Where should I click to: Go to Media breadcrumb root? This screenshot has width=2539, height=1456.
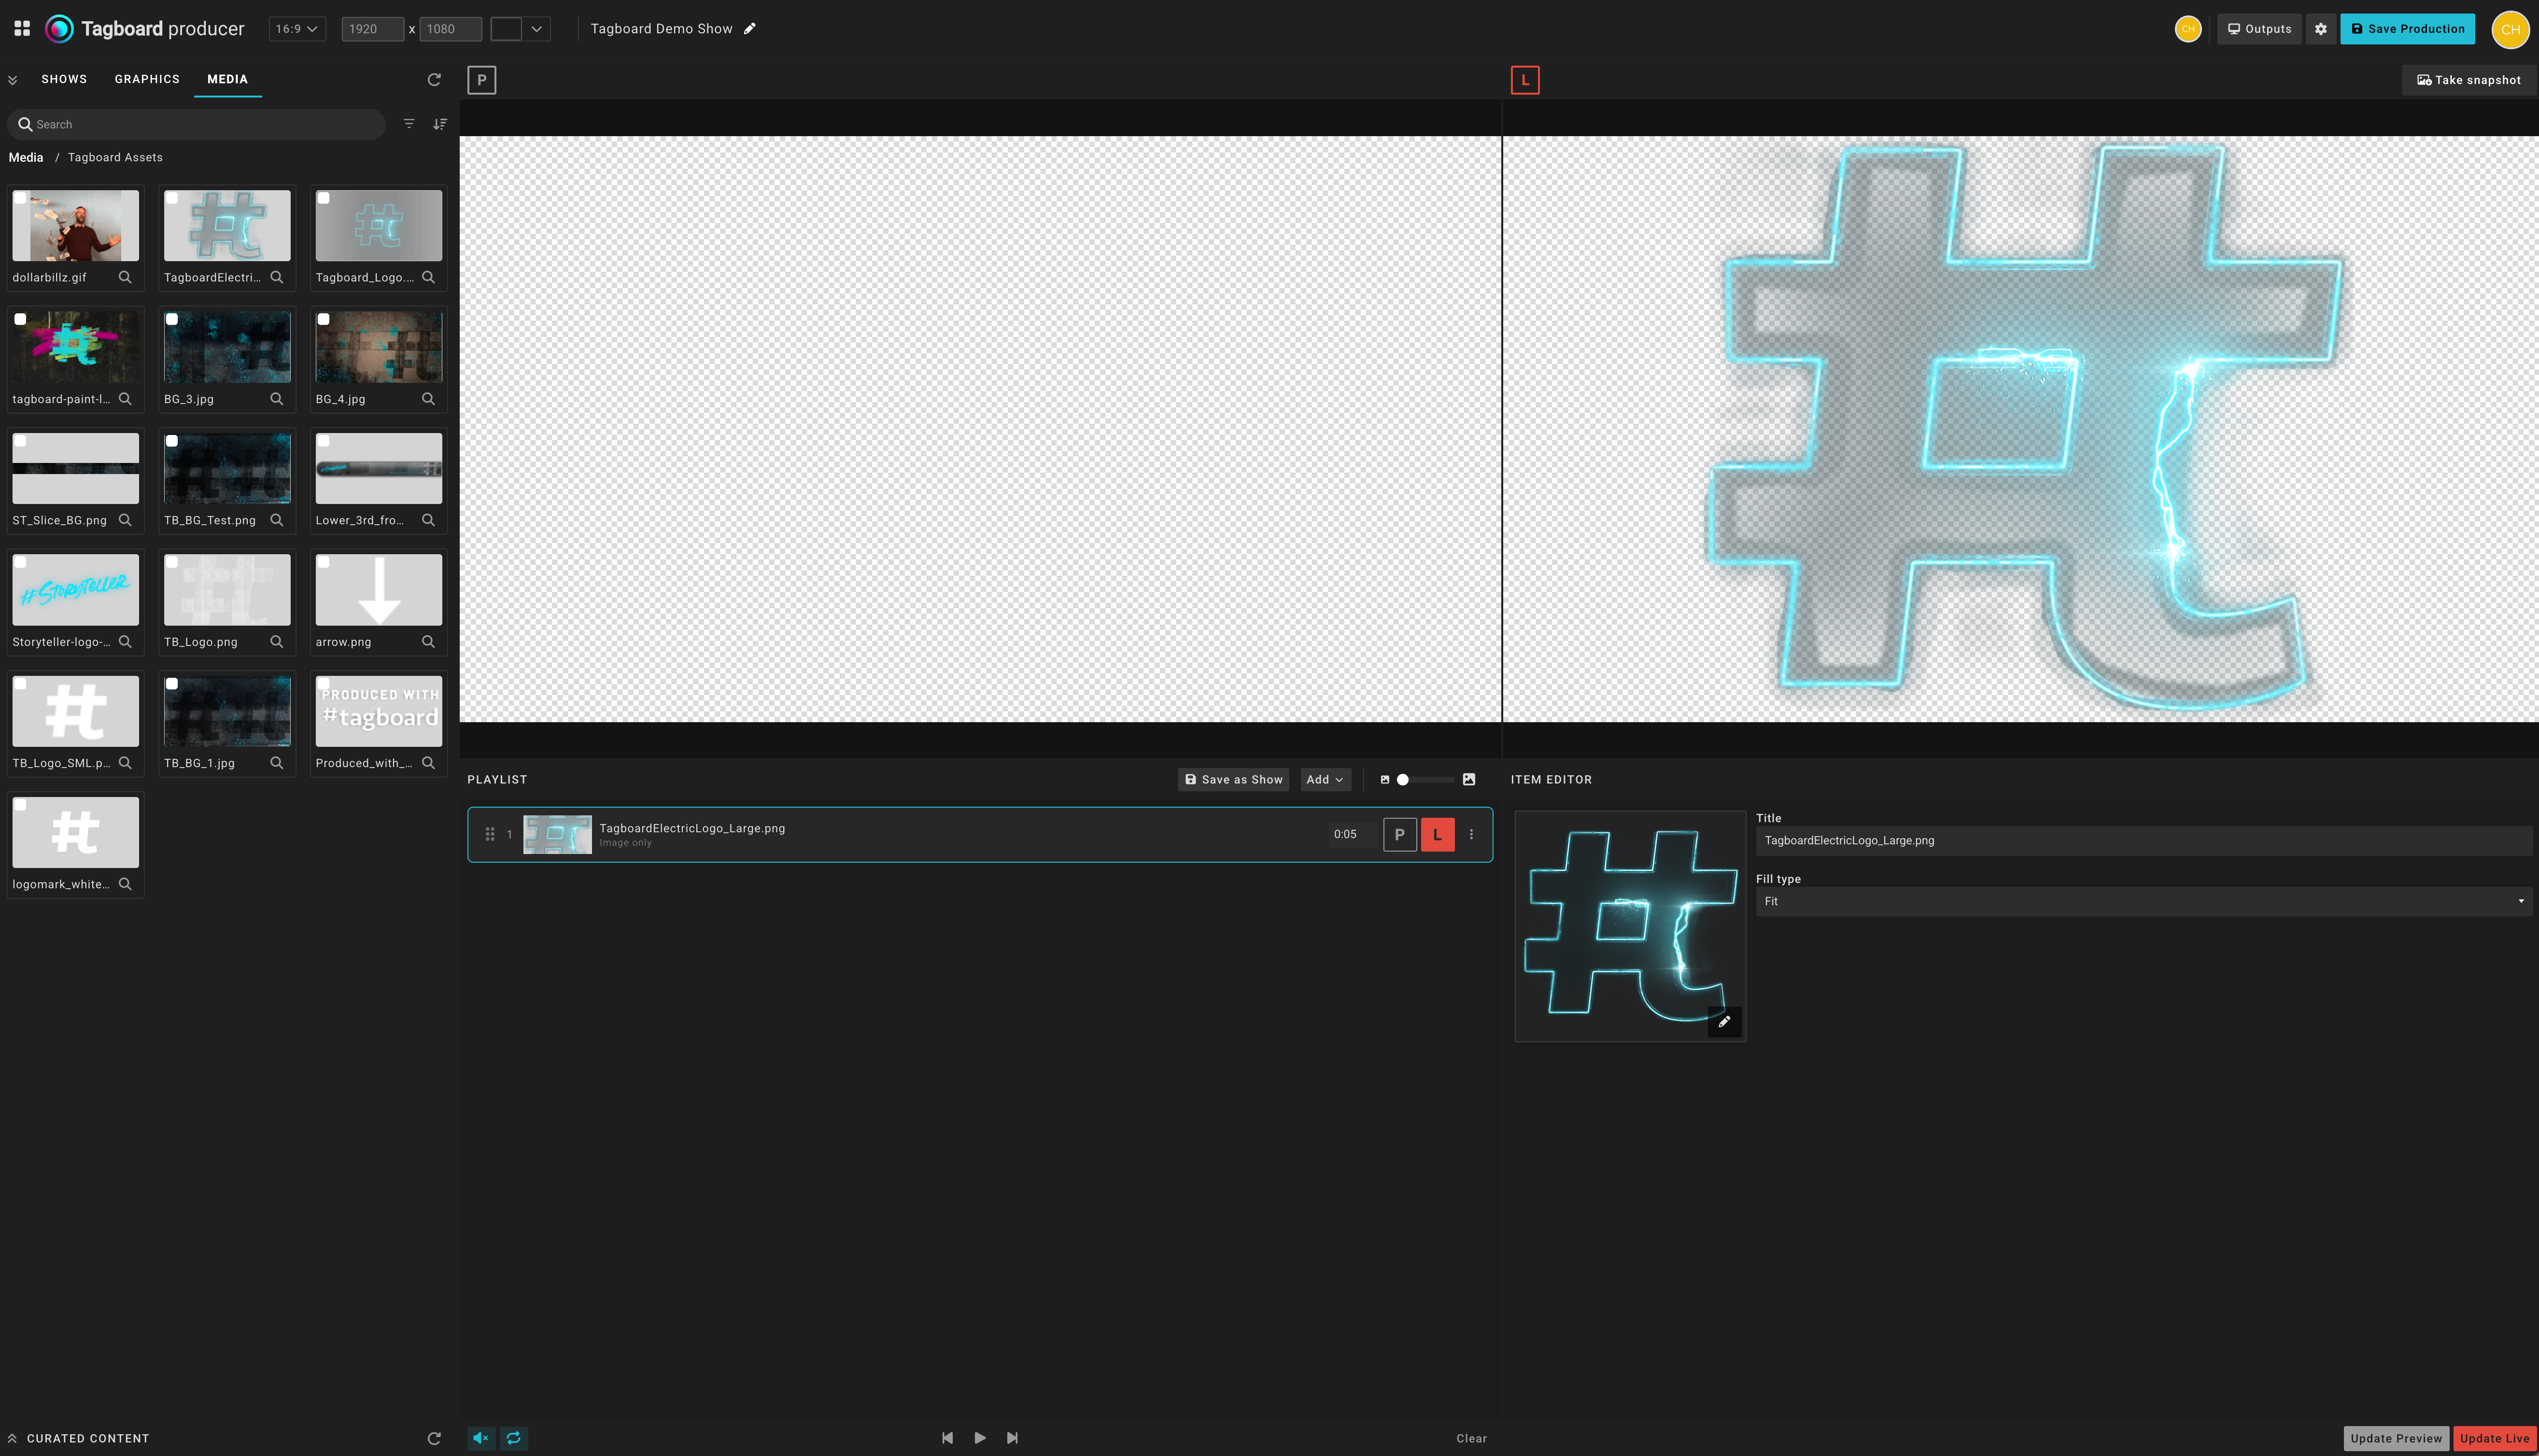click(x=26, y=157)
